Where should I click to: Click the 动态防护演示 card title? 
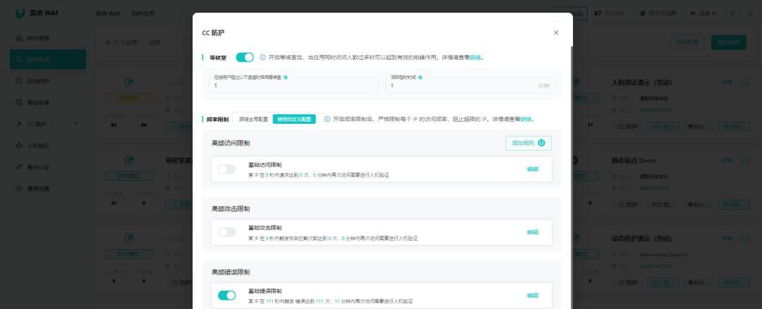(641, 239)
